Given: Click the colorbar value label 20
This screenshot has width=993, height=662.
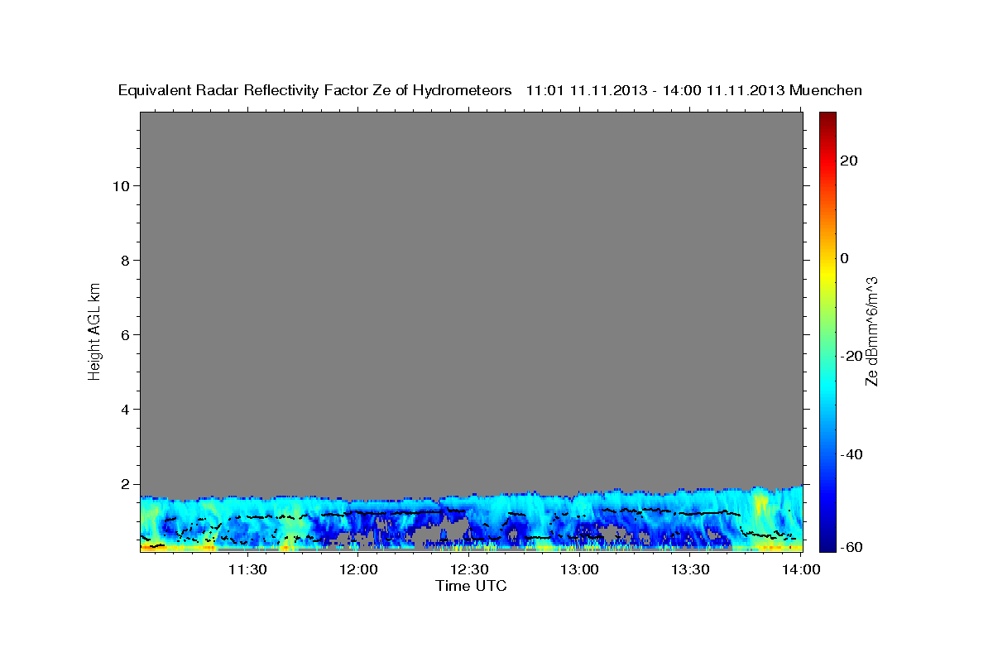Looking at the screenshot, I should pos(848,161).
